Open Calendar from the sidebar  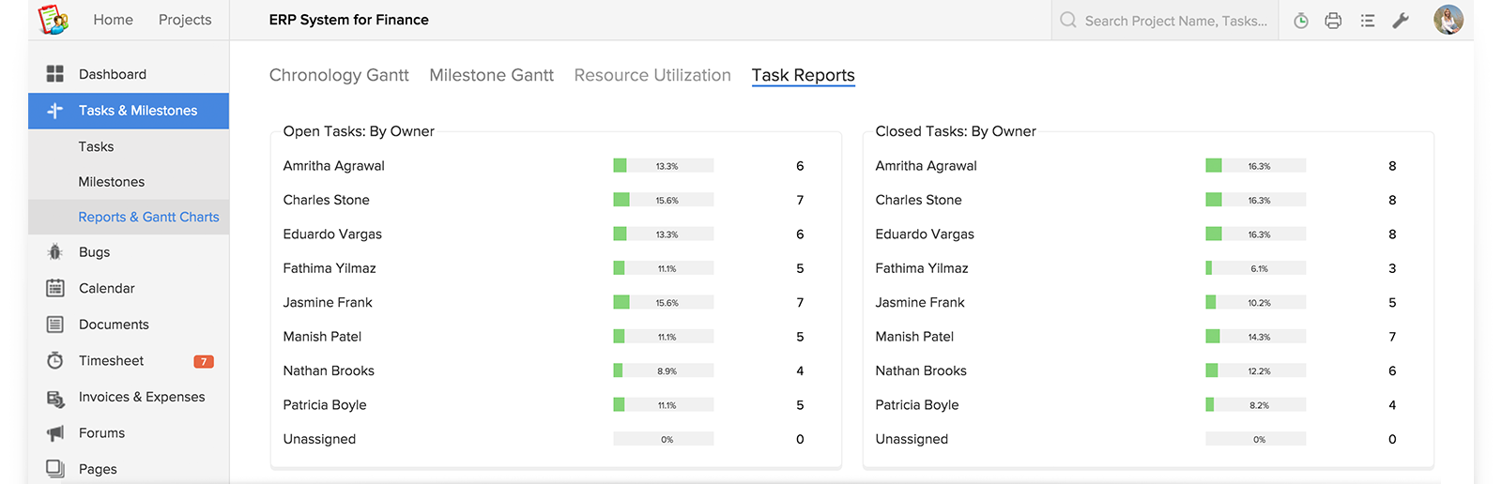pyautogui.click(x=106, y=288)
